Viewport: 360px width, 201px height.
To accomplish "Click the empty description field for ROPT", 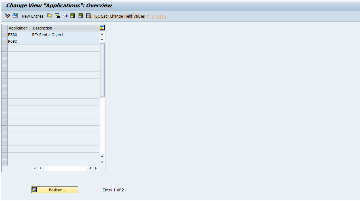I will click(x=65, y=41).
